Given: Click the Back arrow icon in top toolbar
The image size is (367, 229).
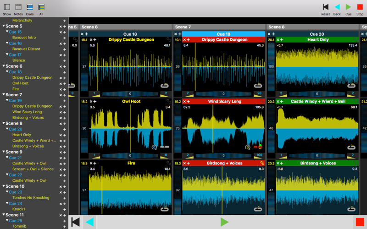Looking at the screenshot, I should [x=337, y=7].
